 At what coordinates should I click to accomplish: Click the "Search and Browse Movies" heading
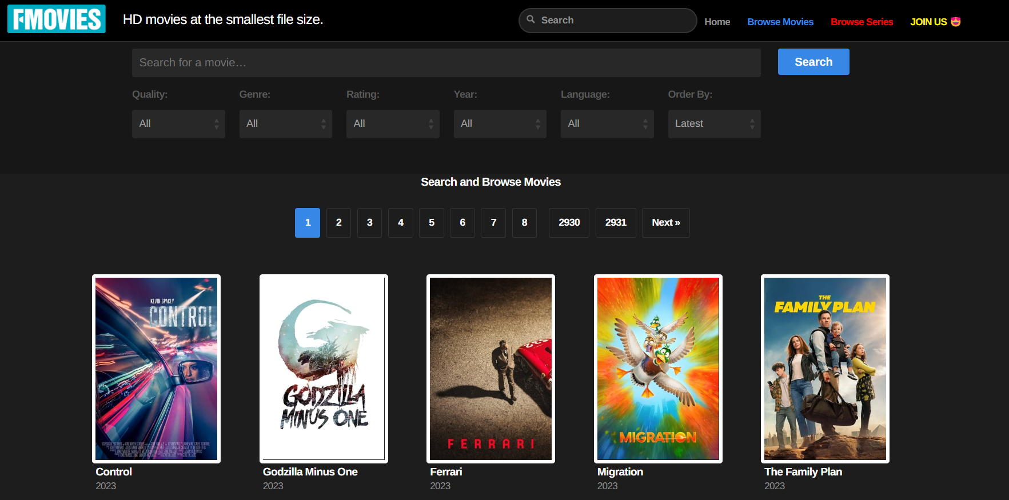coord(490,182)
